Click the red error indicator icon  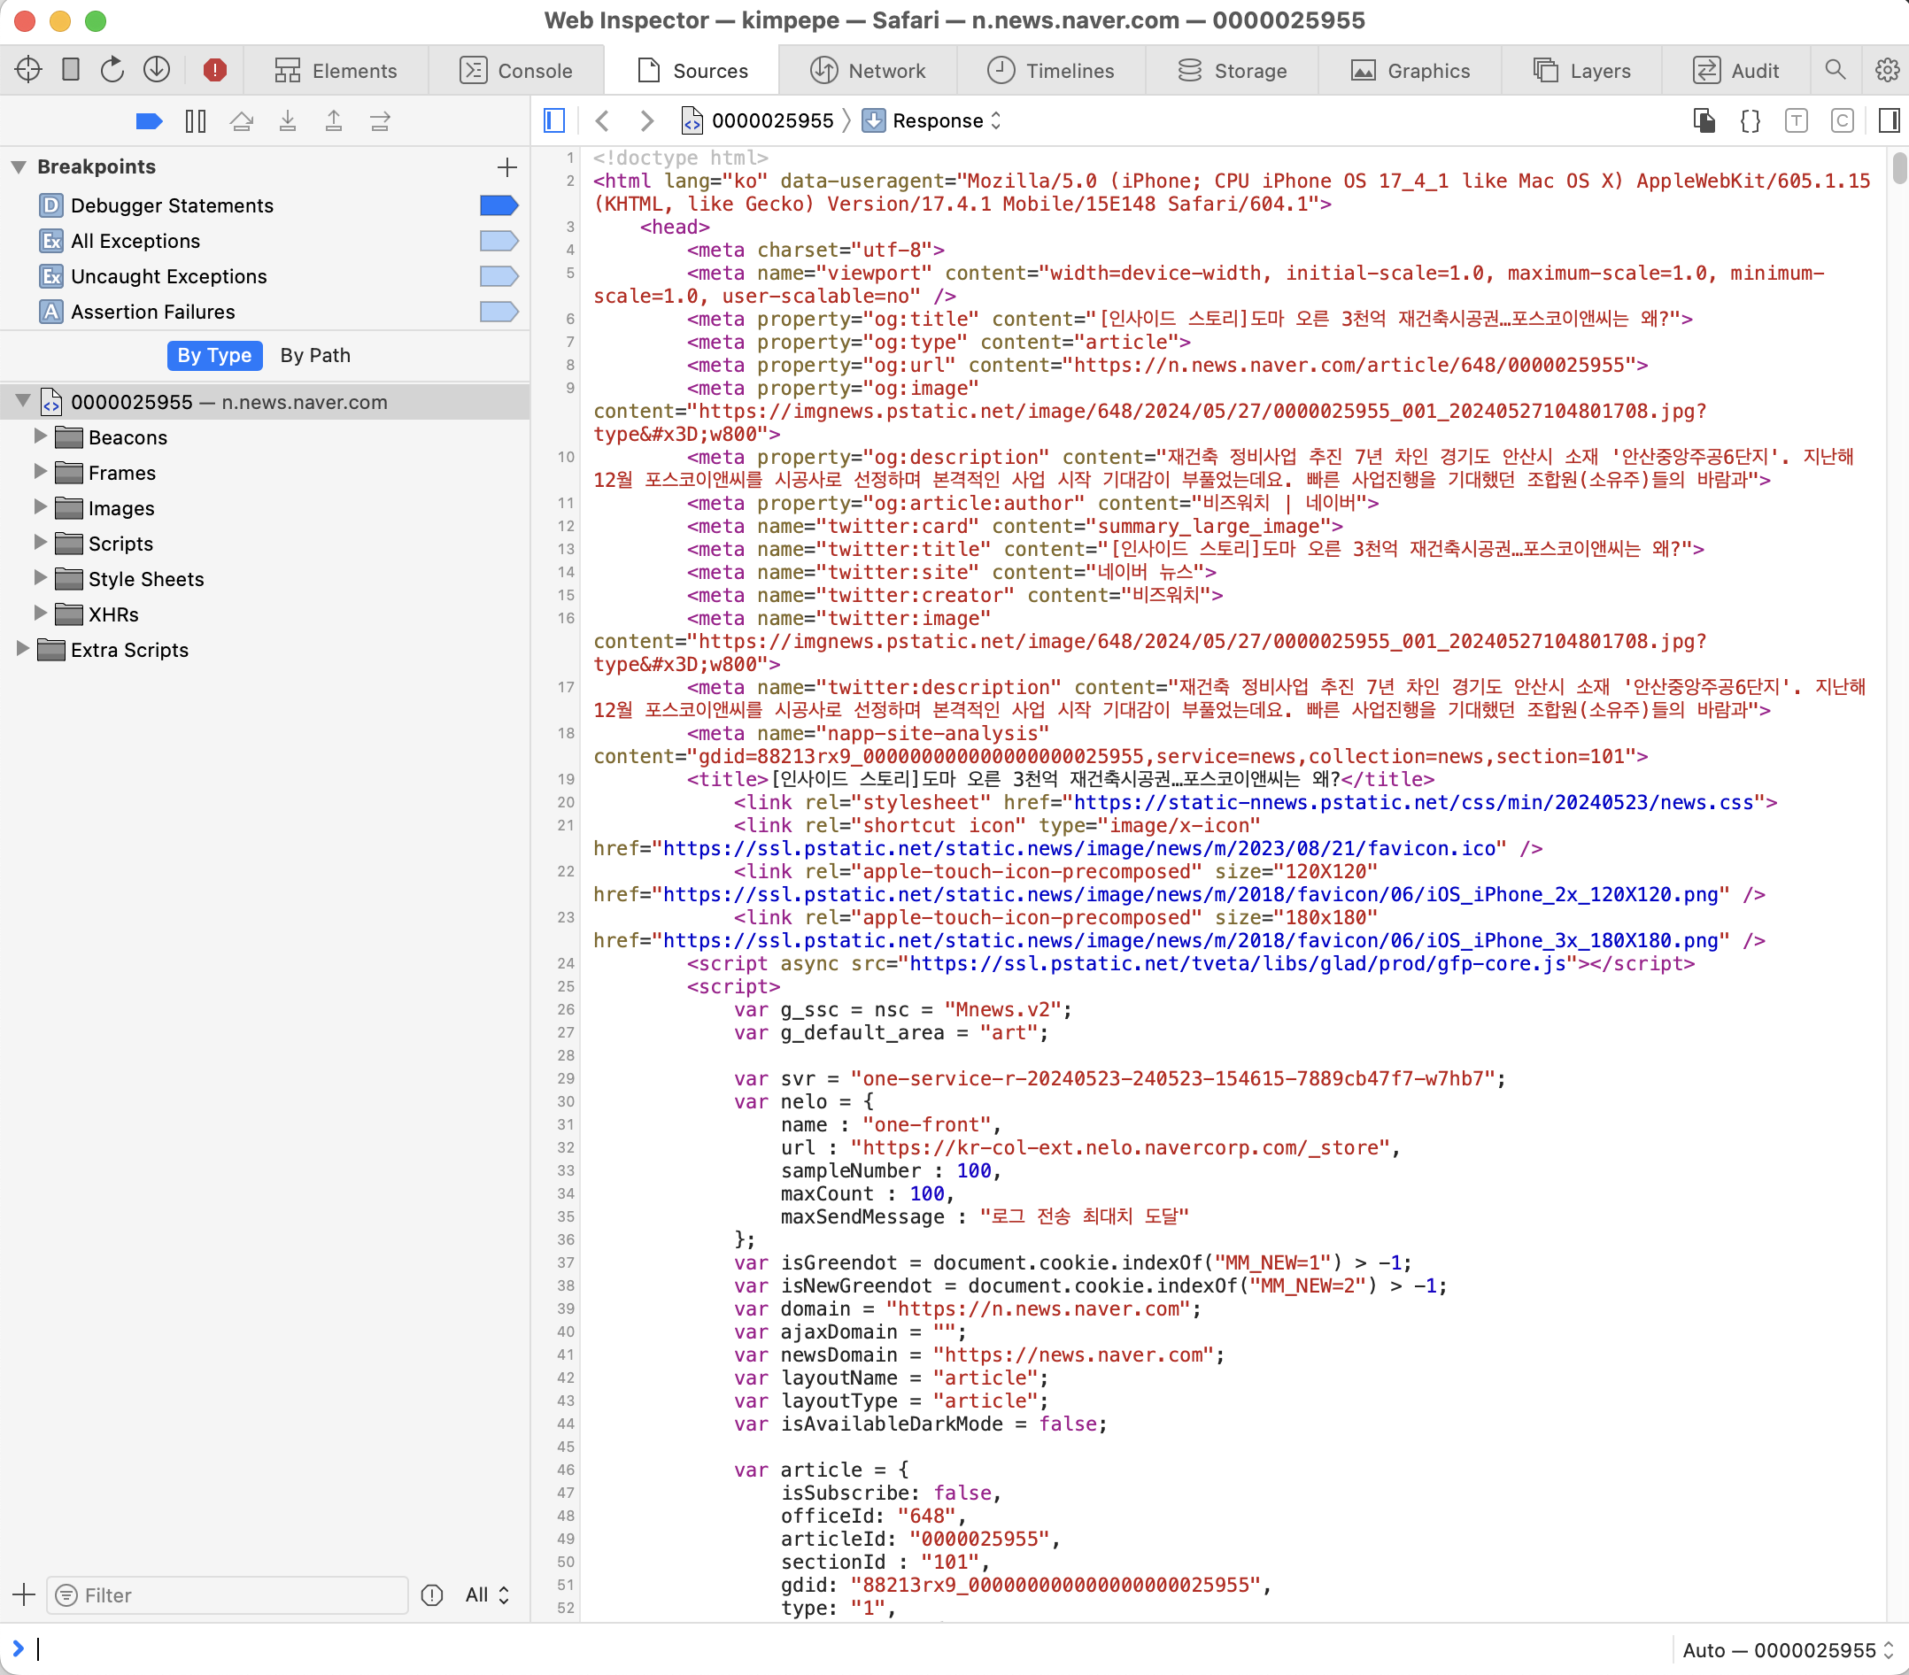click(215, 70)
